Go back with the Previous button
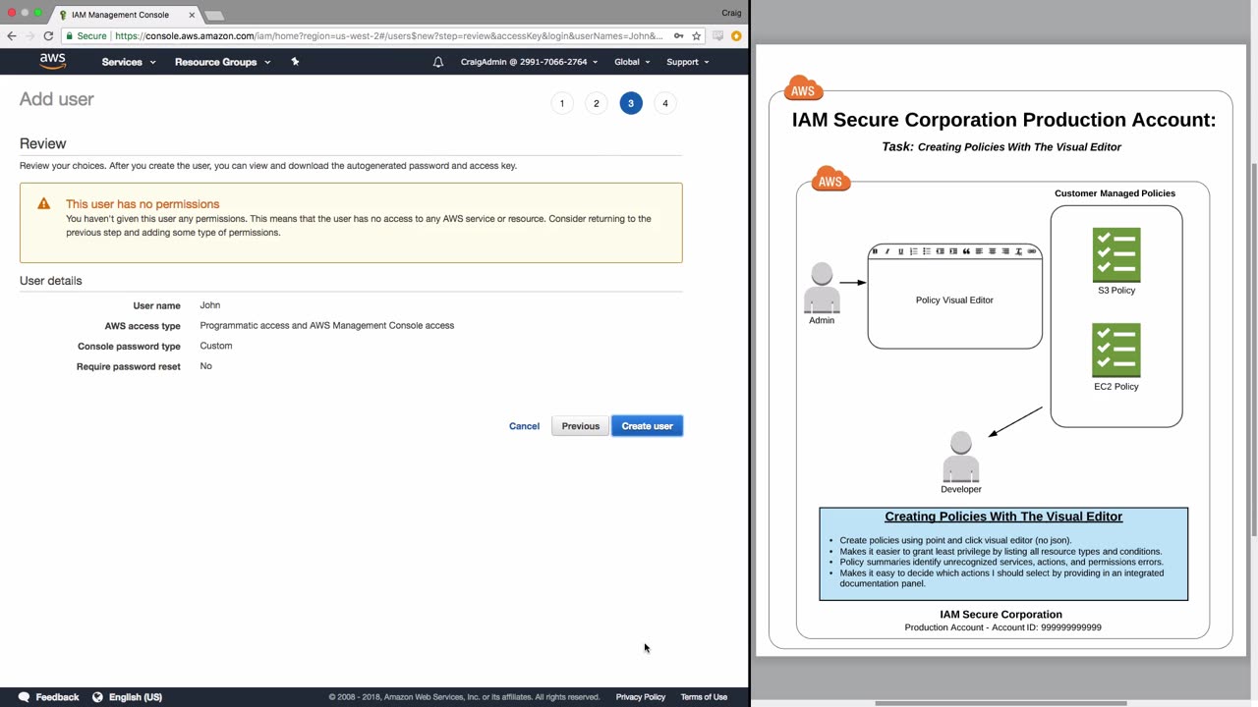1258x707 pixels. (x=581, y=426)
